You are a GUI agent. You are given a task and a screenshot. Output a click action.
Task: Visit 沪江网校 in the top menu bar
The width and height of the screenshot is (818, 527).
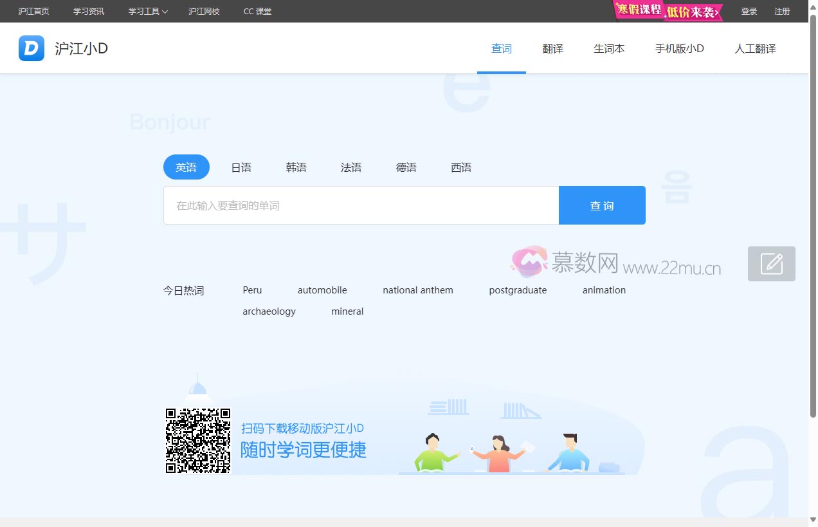(x=204, y=11)
